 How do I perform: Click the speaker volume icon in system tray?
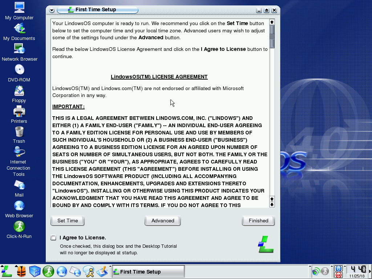coord(316,271)
